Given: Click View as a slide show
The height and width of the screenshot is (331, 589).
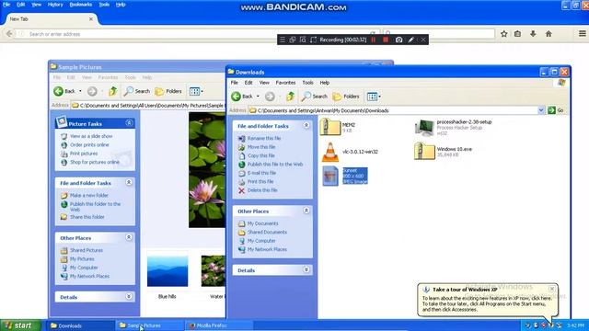Looking at the screenshot, I should (x=91, y=136).
